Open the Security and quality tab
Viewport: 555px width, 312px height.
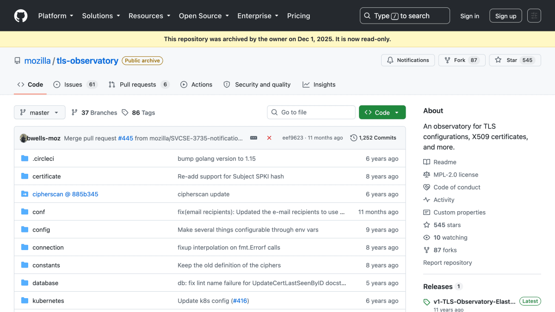coord(257,85)
